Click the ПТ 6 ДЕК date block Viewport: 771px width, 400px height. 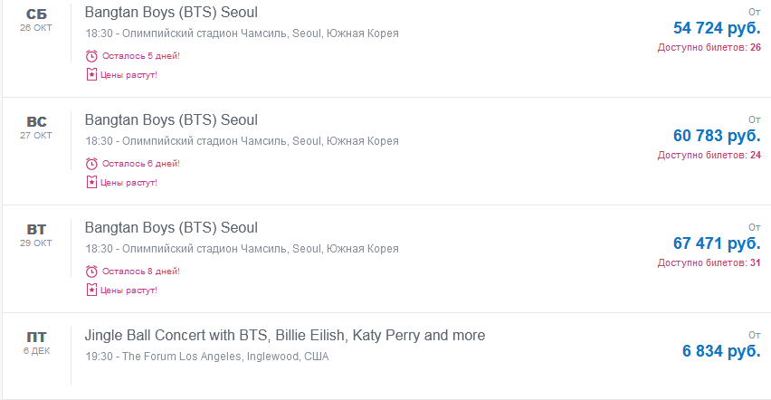(36, 342)
